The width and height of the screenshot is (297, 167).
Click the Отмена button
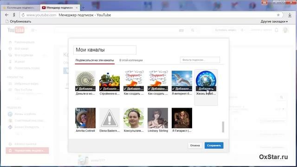195,145
